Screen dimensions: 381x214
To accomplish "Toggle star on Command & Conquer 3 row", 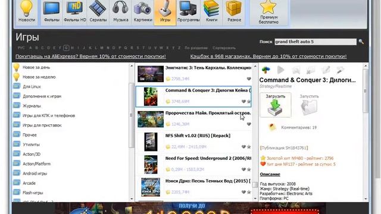I will 249,102.
